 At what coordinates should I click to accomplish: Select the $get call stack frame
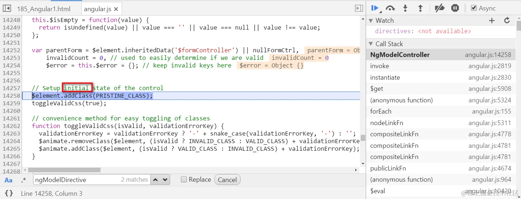pos(440,89)
